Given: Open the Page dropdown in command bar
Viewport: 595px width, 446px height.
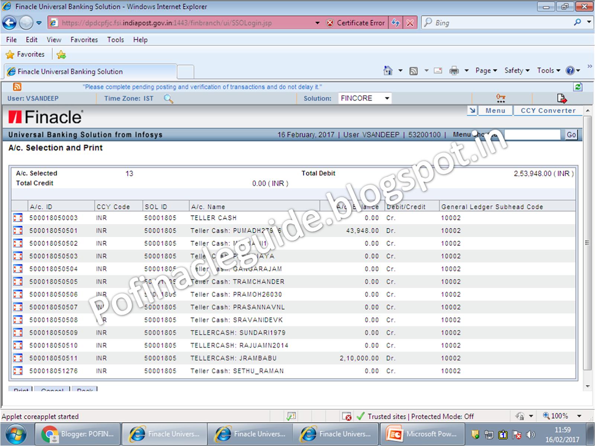Looking at the screenshot, I should point(486,70).
